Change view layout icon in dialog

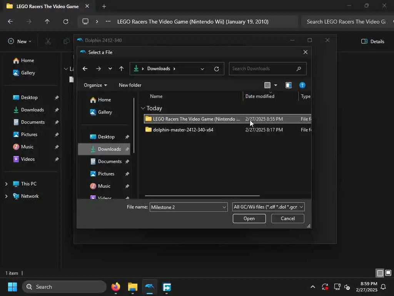(x=267, y=85)
